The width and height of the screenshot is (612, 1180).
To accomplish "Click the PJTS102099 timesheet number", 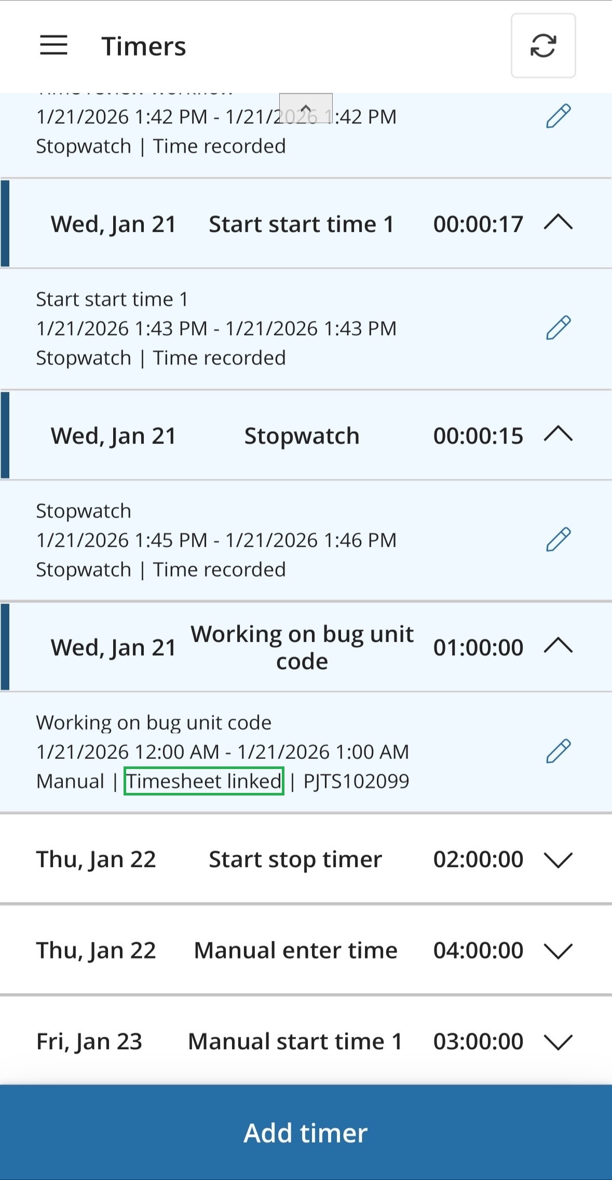I will click(356, 781).
